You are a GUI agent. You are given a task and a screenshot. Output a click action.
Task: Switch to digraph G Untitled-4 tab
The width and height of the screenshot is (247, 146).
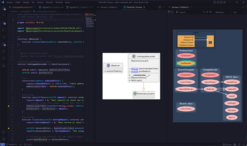[x=51, y=7]
